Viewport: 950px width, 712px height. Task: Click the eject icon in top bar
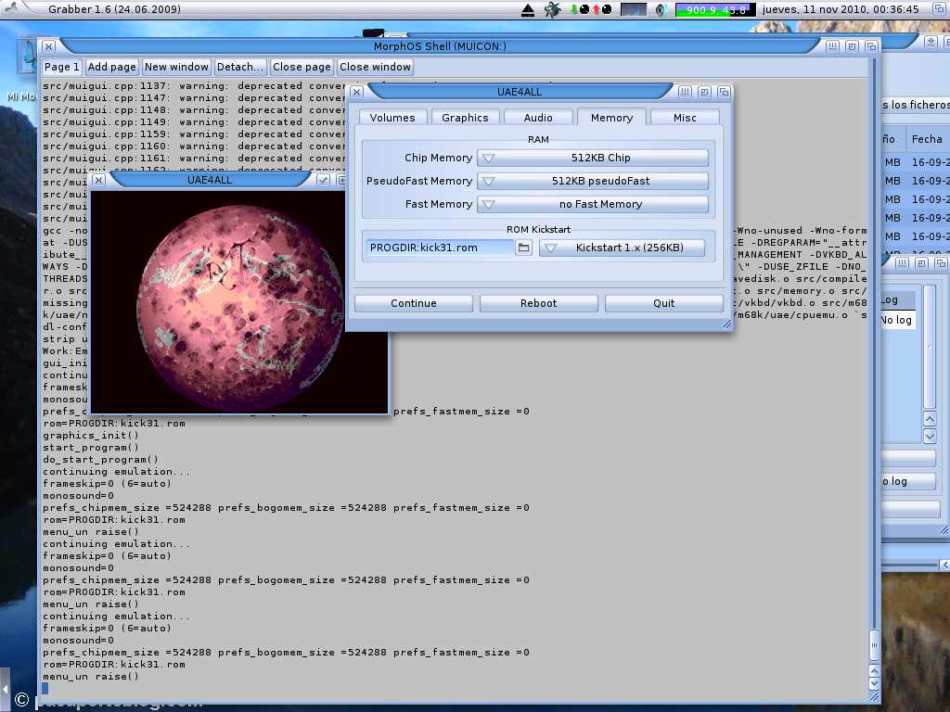click(528, 10)
